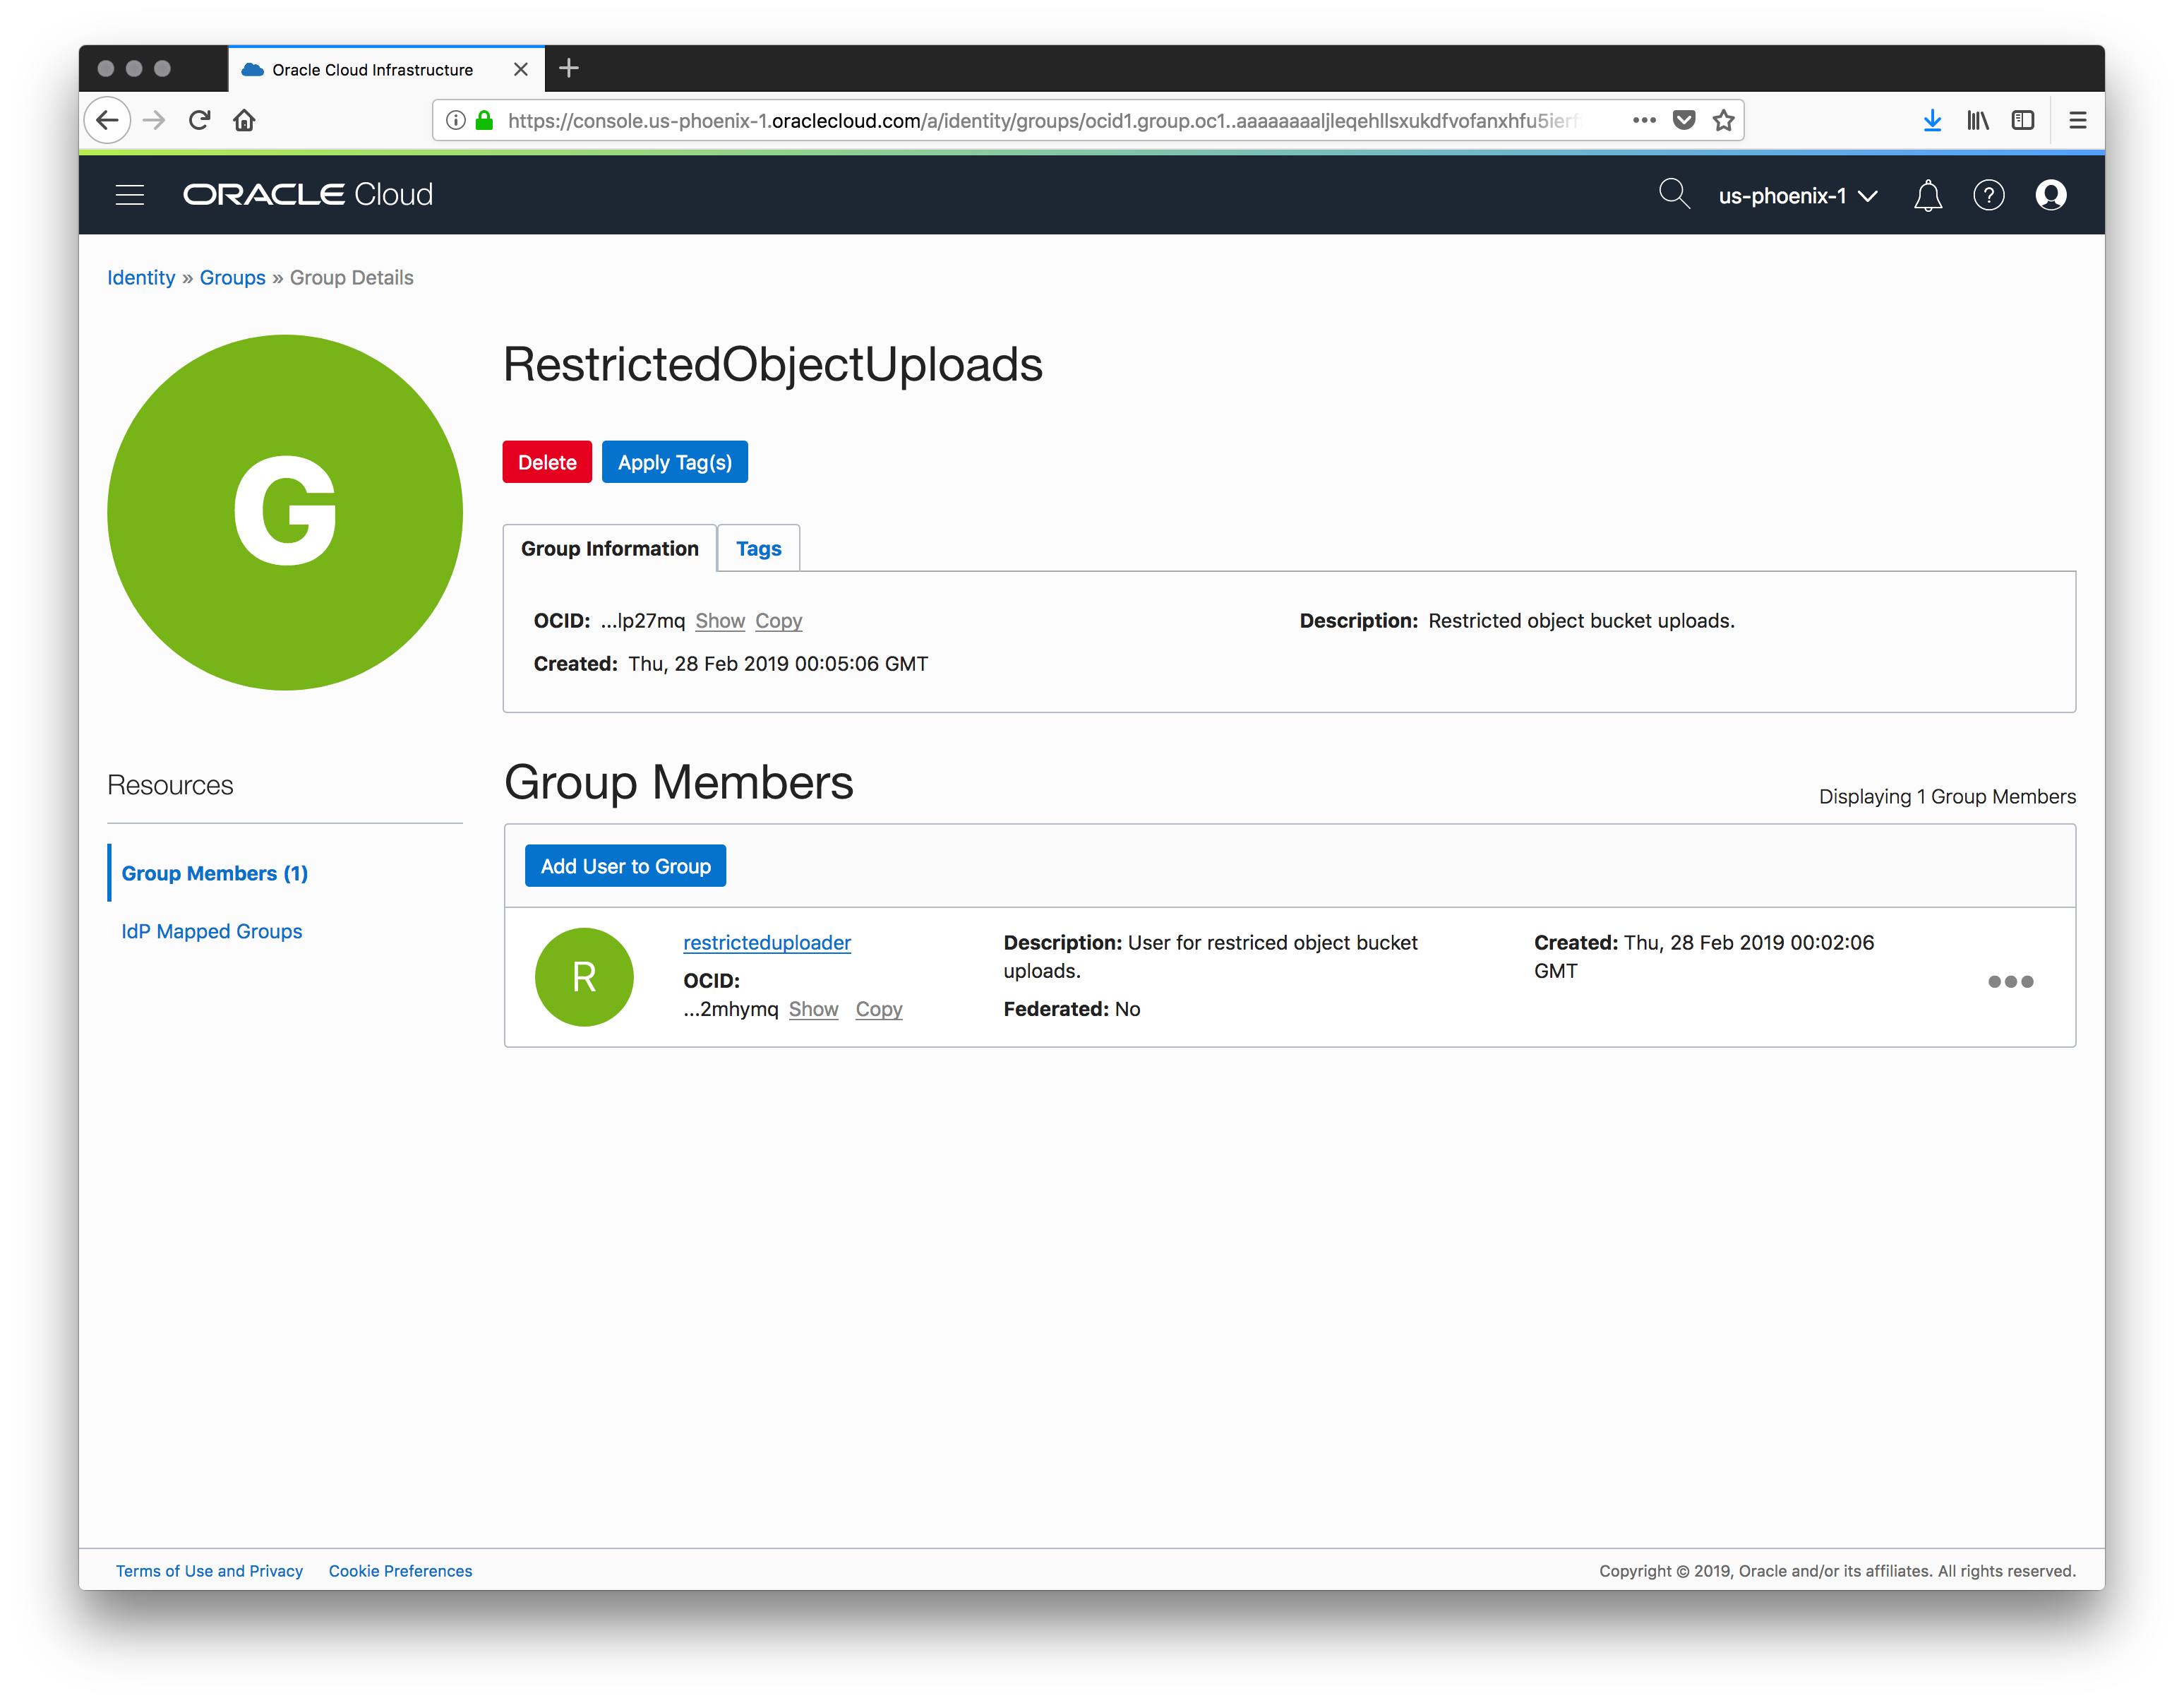Open the restricteduploader user link
Screen dimensions: 2184x1703
[766, 943]
